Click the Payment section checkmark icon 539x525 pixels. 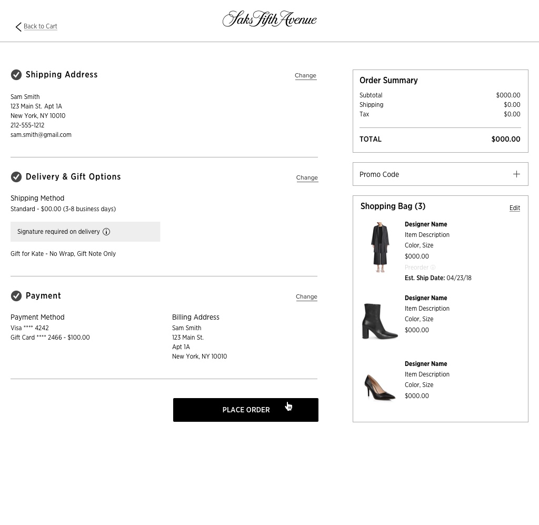(16, 296)
